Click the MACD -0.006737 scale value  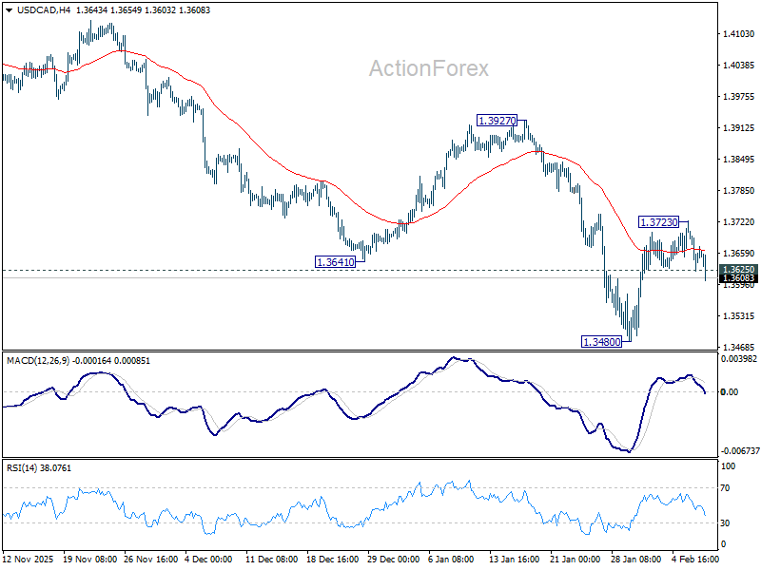point(740,450)
